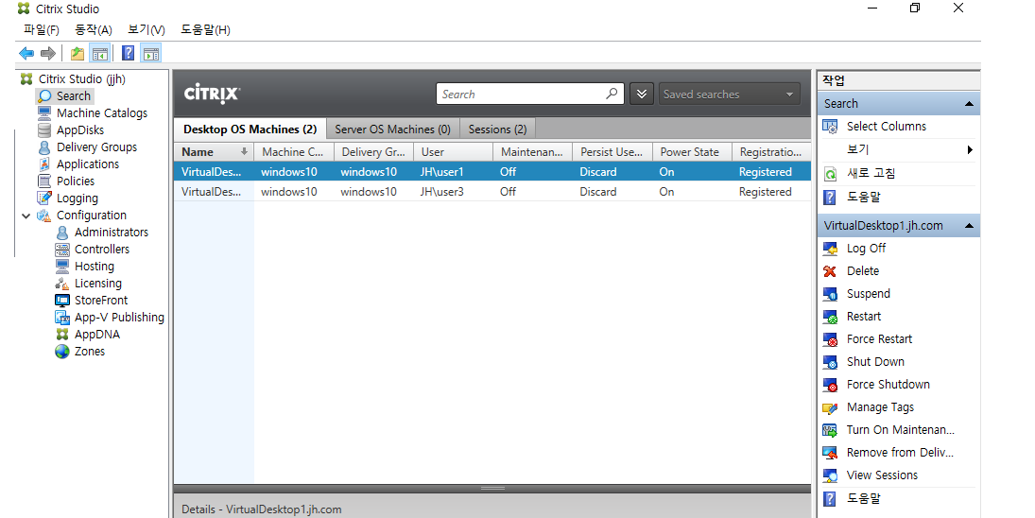Screen dimensions: 1035x518
Task: Open Machine Catalogs in the tree
Action: pyautogui.click(x=102, y=113)
